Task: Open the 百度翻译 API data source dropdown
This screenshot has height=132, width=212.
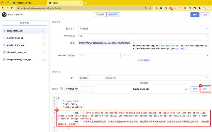Action: (79, 89)
